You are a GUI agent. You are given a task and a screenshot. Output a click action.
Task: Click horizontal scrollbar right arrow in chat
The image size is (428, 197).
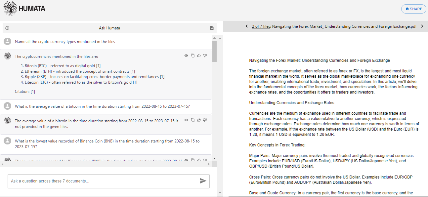(209, 164)
